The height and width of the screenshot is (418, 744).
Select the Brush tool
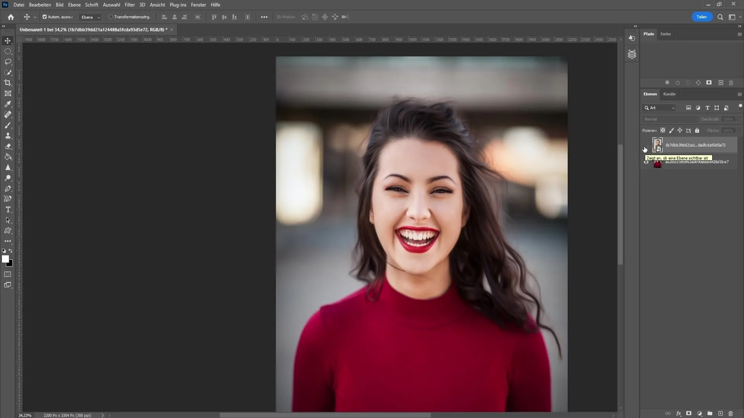click(8, 125)
